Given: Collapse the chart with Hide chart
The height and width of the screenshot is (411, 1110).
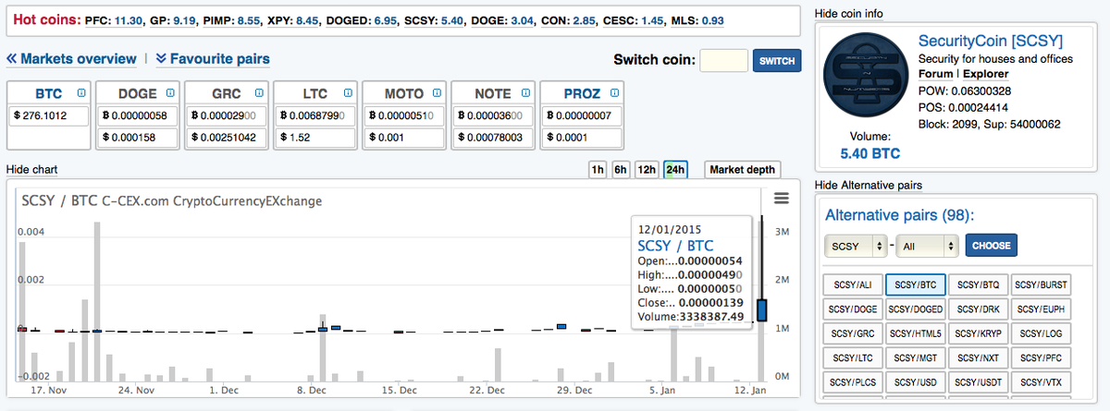Looking at the screenshot, I should pos(32,170).
